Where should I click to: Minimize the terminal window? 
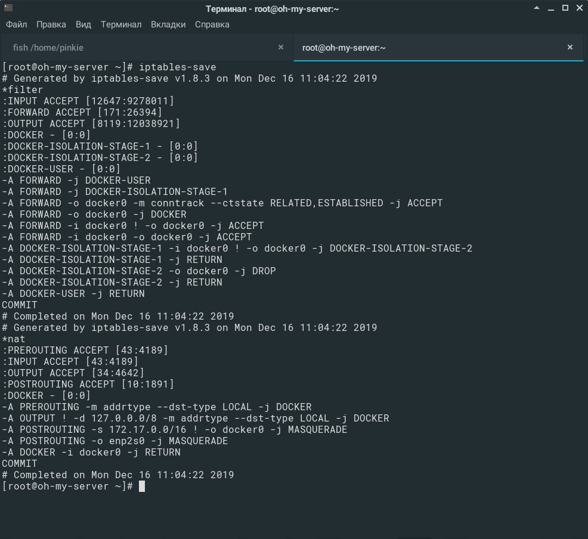(551, 8)
